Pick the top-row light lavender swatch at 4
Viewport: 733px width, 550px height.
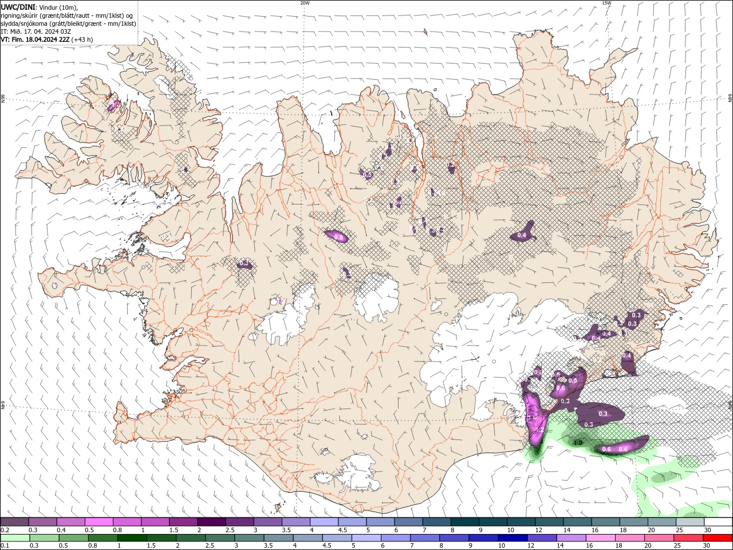pos(324,522)
